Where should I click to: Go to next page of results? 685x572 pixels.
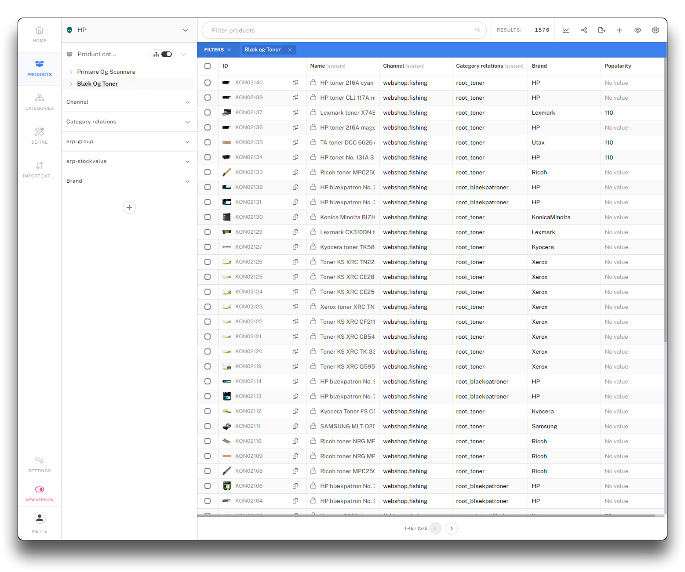pyautogui.click(x=451, y=528)
